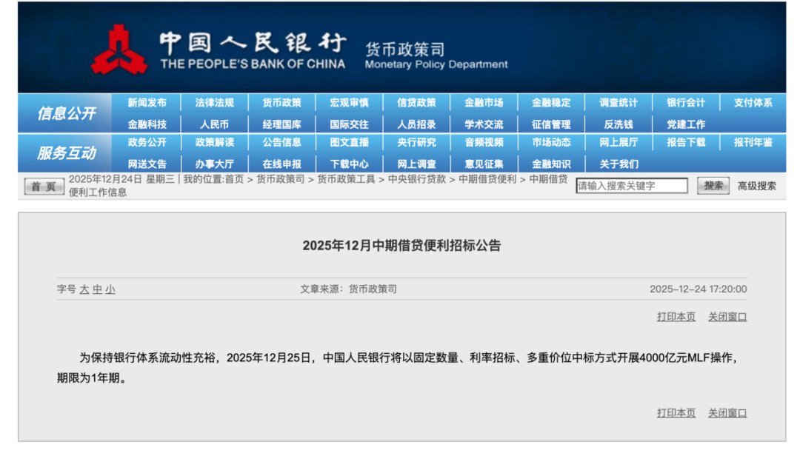Open 国际交往 navigation item
This screenshot has width=800, height=453.
[x=349, y=124]
